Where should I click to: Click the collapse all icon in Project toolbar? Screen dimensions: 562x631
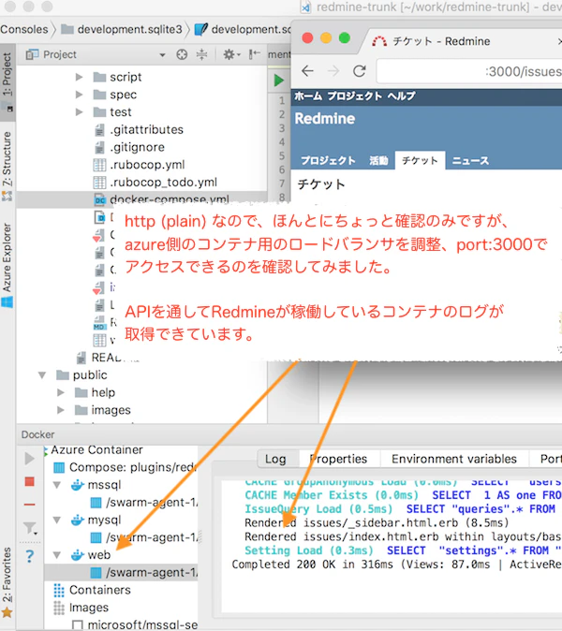pyautogui.click(x=201, y=54)
